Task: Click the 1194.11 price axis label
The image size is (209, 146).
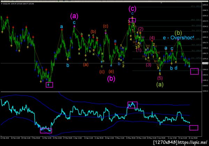Action: [x=205, y=48]
